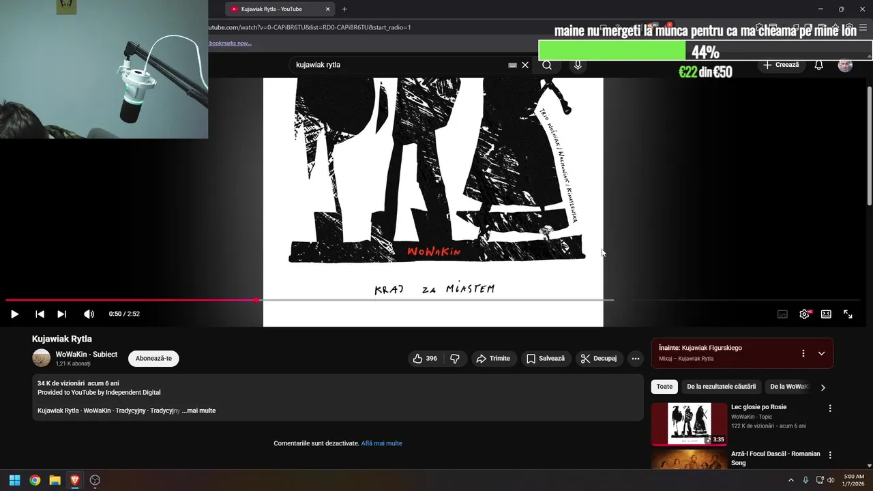This screenshot has width=873, height=491.
Task: Open clock showing 5:00 AM
Action: point(854,480)
